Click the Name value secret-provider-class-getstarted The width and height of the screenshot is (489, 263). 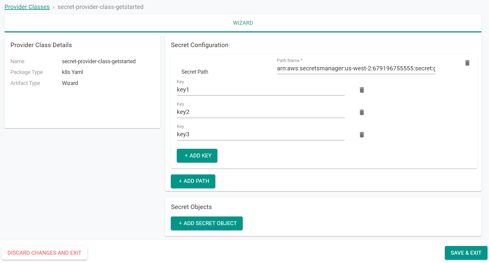click(99, 61)
